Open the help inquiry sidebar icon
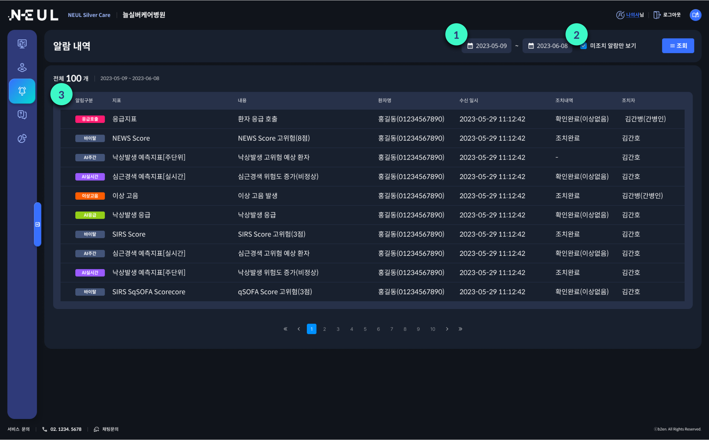The height and width of the screenshot is (440, 709). point(22,115)
